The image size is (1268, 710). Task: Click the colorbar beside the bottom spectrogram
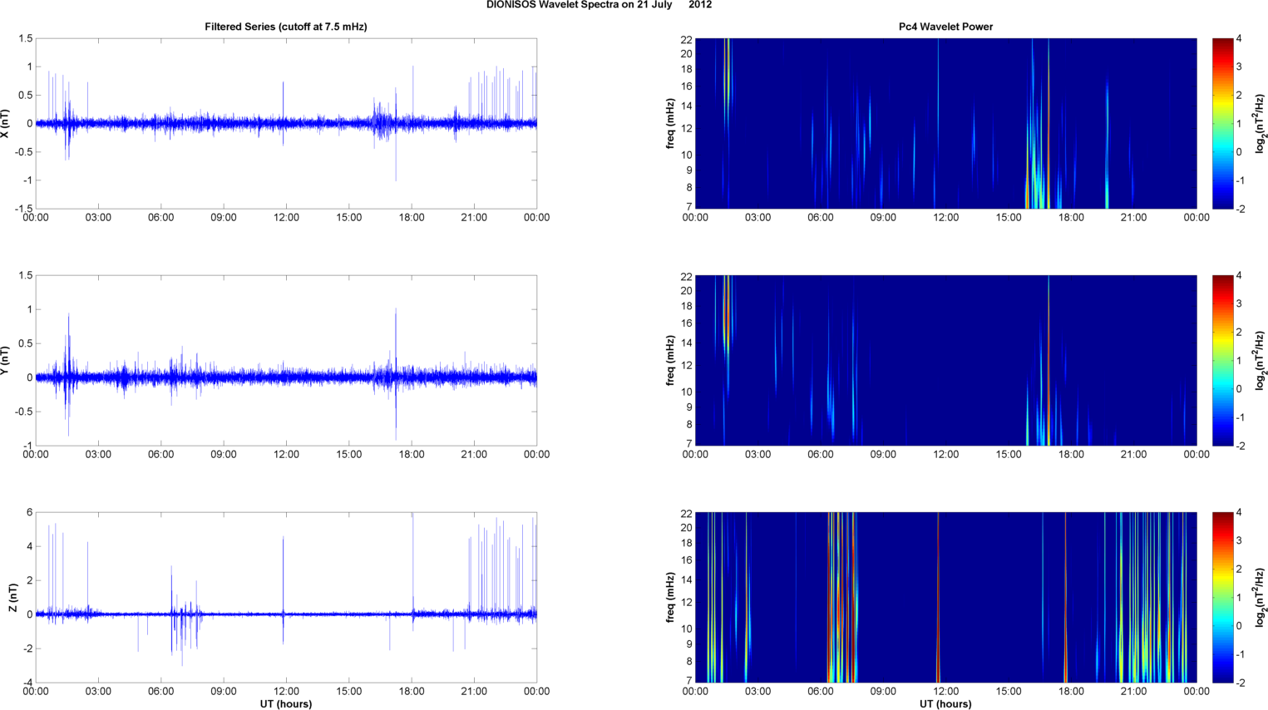click(x=1222, y=597)
